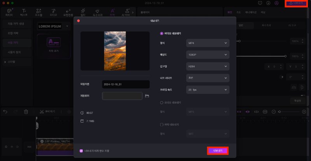This screenshot has height=161, width=311.
Task: Click the trash delete icon in timeline toolbar
Action: click(26, 112)
